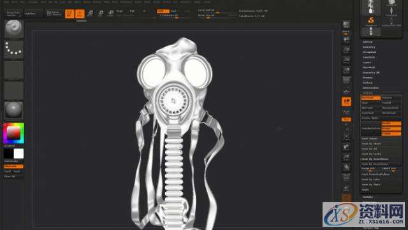This screenshot has width=408, height=230.
Task: Click the Scroll canvas icon
Action: tap(346, 40)
